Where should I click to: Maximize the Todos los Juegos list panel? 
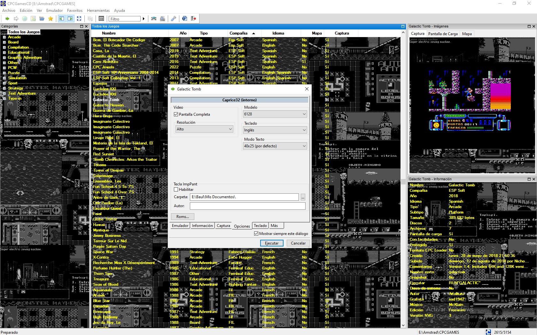click(x=403, y=26)
